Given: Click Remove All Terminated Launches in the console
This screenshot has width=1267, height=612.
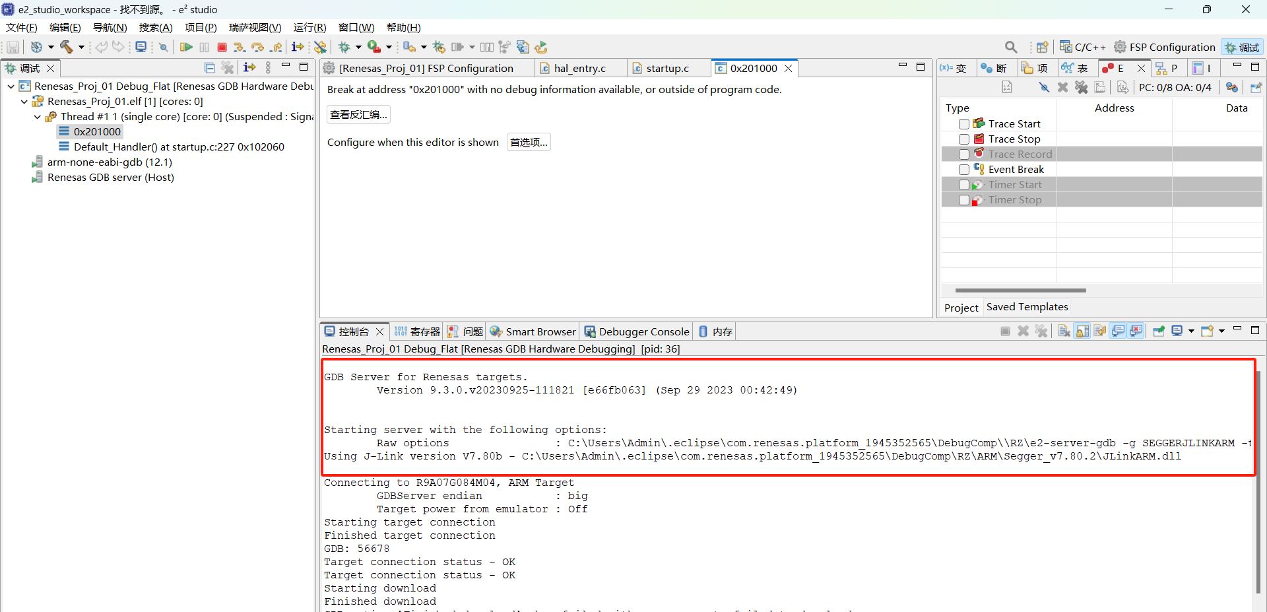Looking at the screenshot, I should click(x=1041, y=331).
